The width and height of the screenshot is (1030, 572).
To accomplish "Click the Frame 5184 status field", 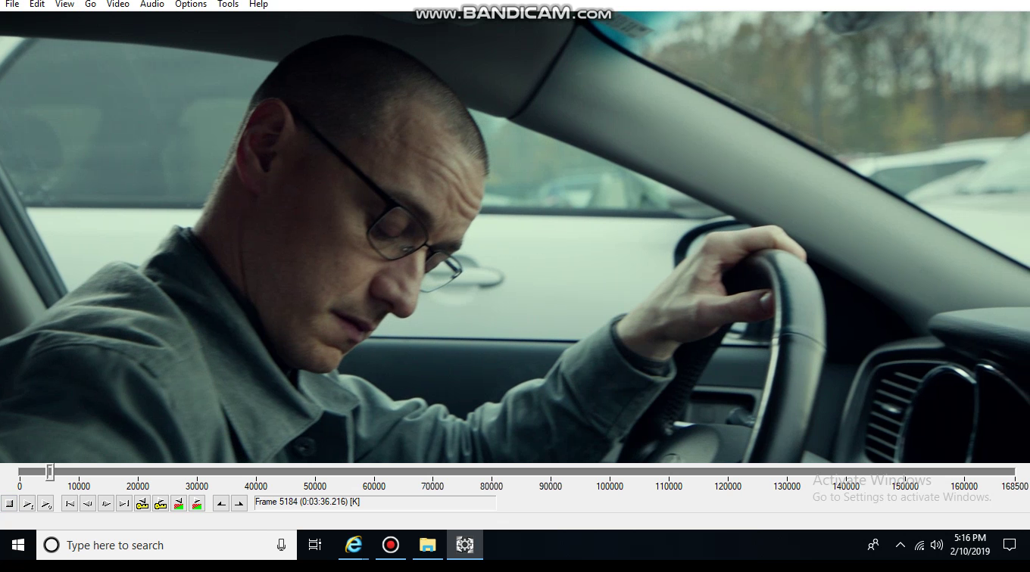I will point(375,502).
